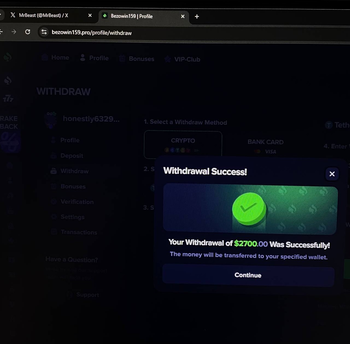The height and width of the screenshot is (344, 350).
Task: Open the Home navigation item
Action: coord(56,58)
